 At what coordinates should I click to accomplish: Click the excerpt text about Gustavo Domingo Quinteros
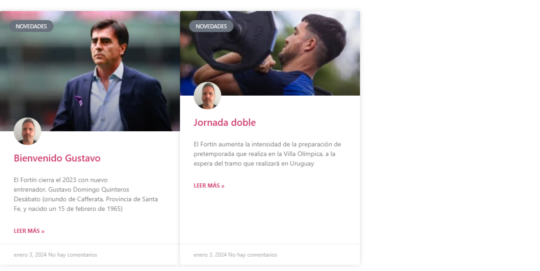pyautogui.click(x=86, y=194)
